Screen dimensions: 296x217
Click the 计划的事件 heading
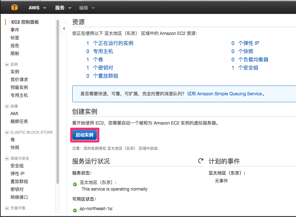pyautogui.click(x=224, y=161)
